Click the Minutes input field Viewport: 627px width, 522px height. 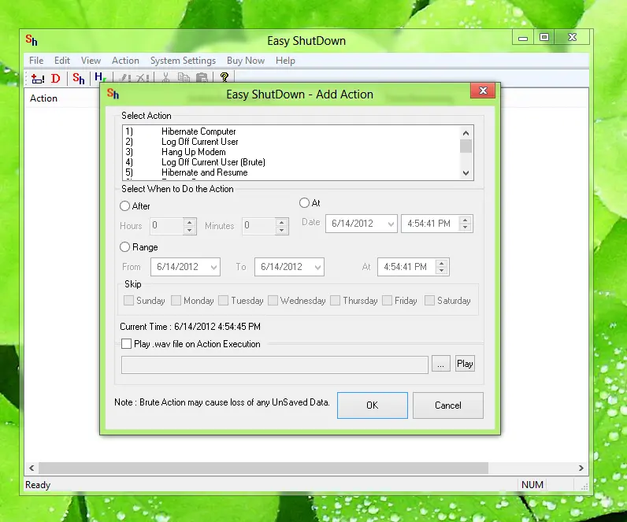click(259, 226)
